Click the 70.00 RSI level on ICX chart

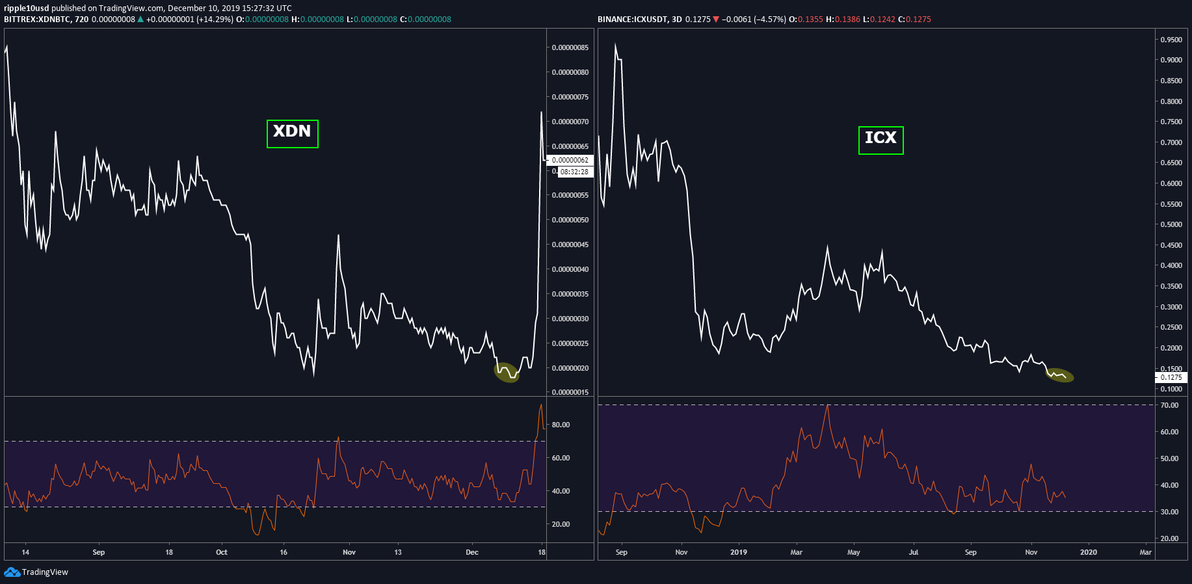pyautogui.click(x=1170, y=405)
